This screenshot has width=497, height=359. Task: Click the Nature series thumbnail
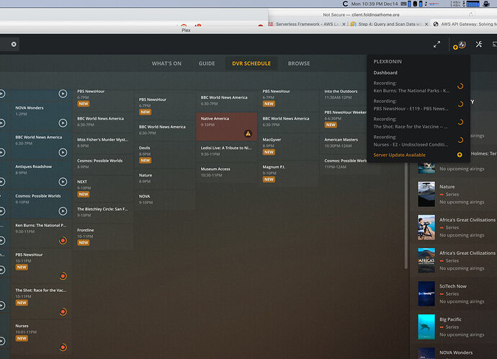pos(426,194)
